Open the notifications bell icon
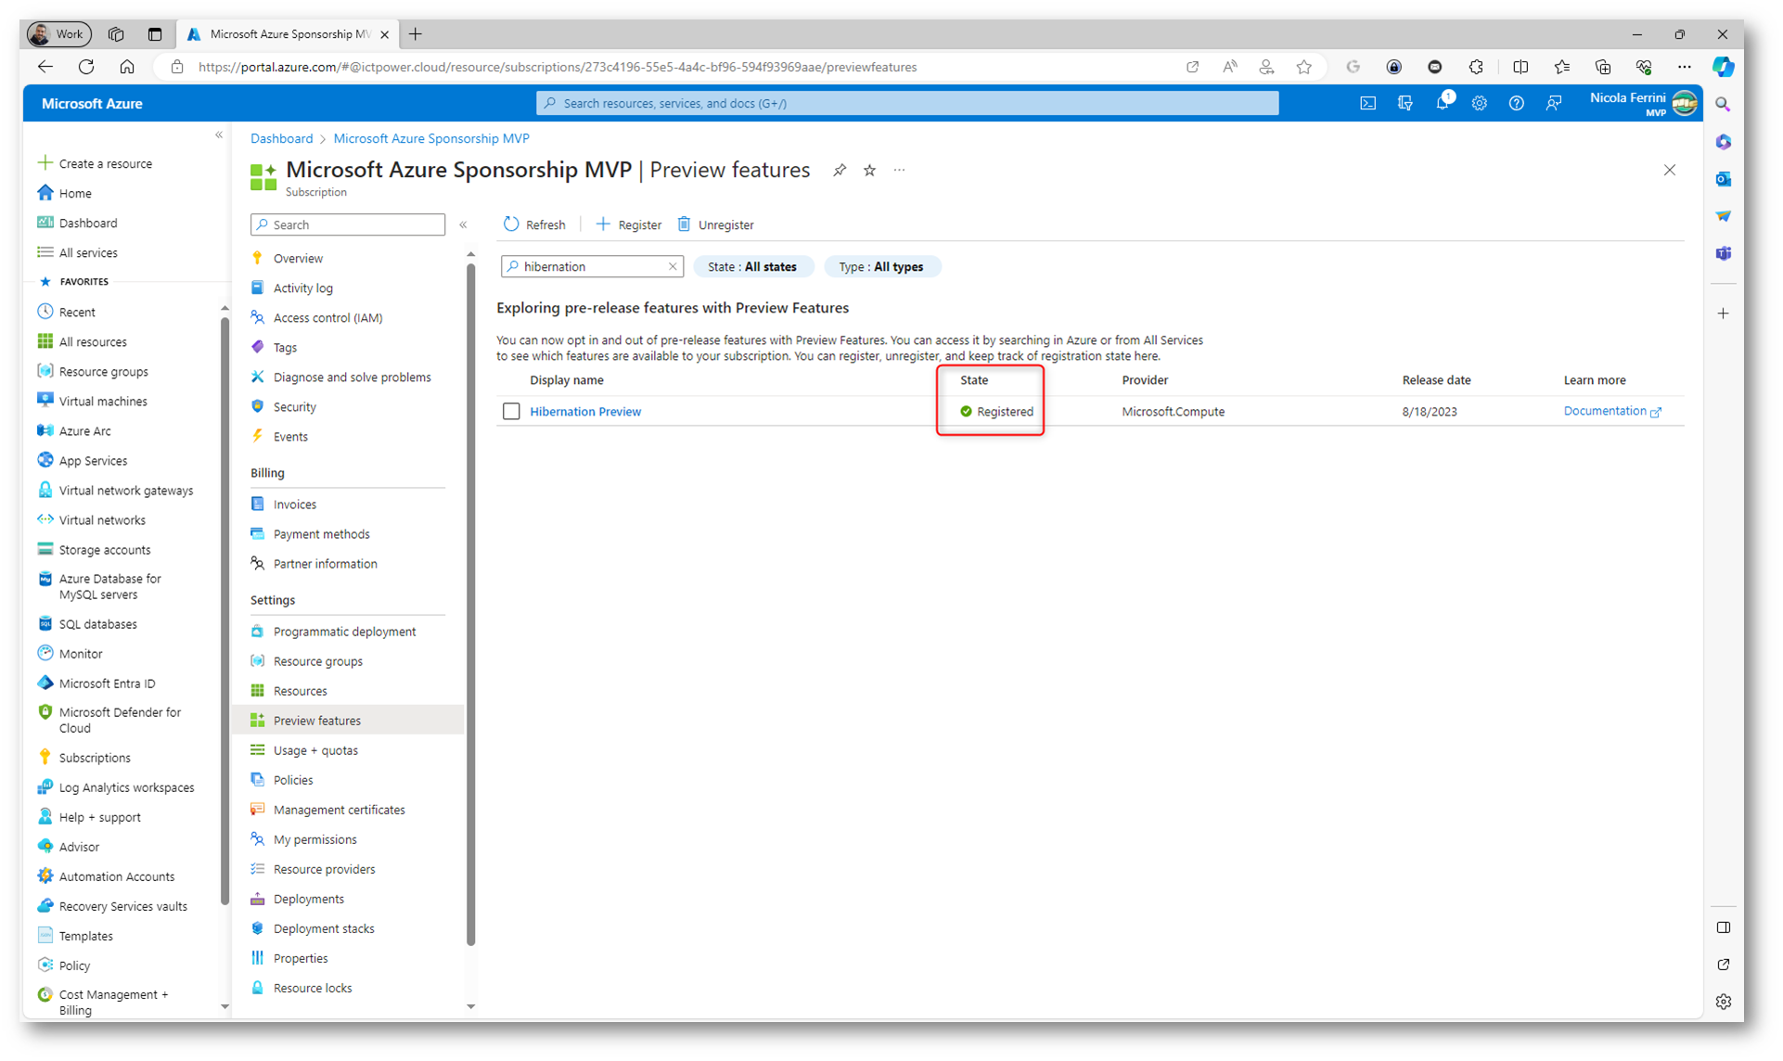The height and width of the screenshot is (1061, 1783). [1443, 103]
